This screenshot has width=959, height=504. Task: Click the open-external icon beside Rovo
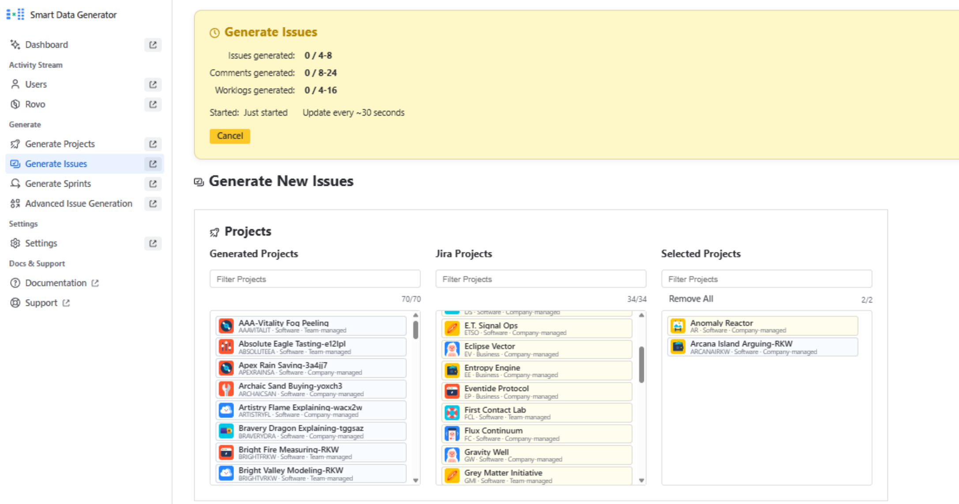pos(153,105)
